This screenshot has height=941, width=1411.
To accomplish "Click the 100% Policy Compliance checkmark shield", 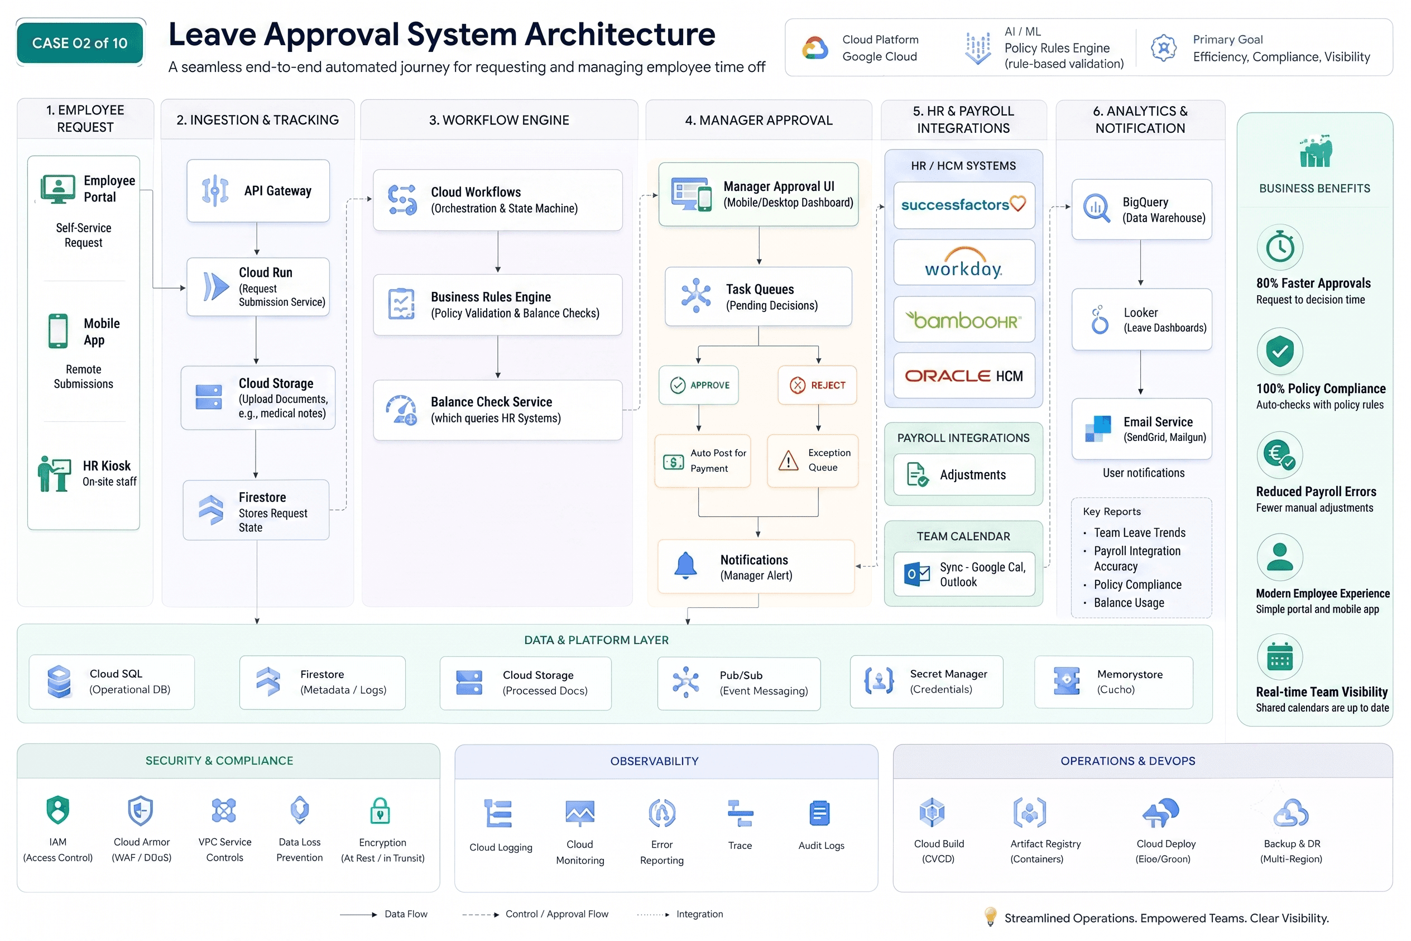I will (x=1280, y=351).
